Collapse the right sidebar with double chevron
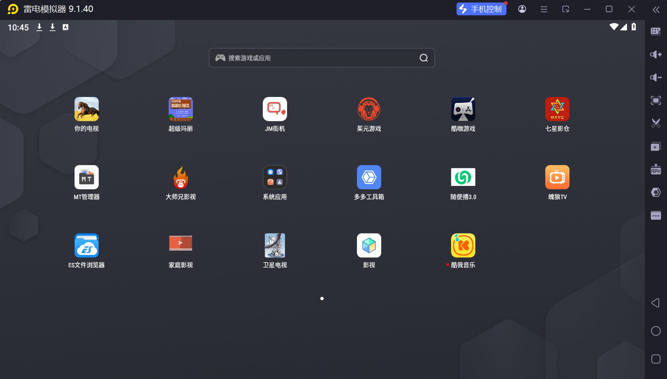 pos(656,10)
